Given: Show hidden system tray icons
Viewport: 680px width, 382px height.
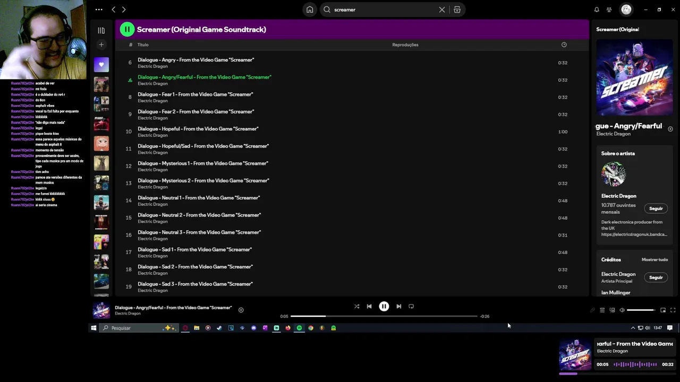Looking at the screenshot, I should pos(633,328).
